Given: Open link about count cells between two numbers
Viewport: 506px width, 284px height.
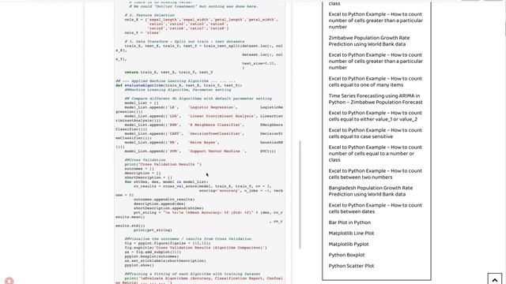Looking at the screenshot, I should (x=376, y=174).
